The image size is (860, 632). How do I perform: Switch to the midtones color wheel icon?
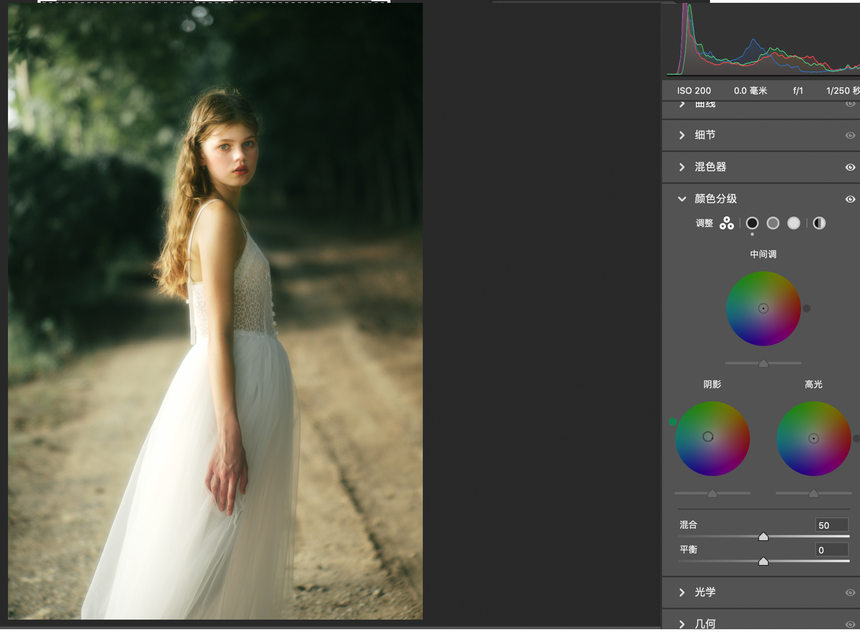point(773,223)
